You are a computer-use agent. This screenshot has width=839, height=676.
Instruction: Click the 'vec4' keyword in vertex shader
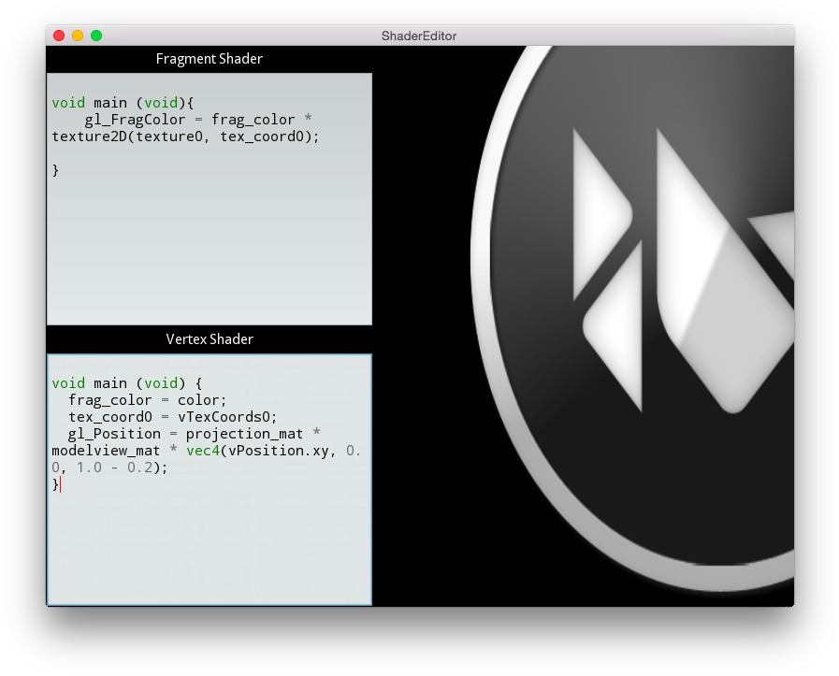(x=203, y=451)
